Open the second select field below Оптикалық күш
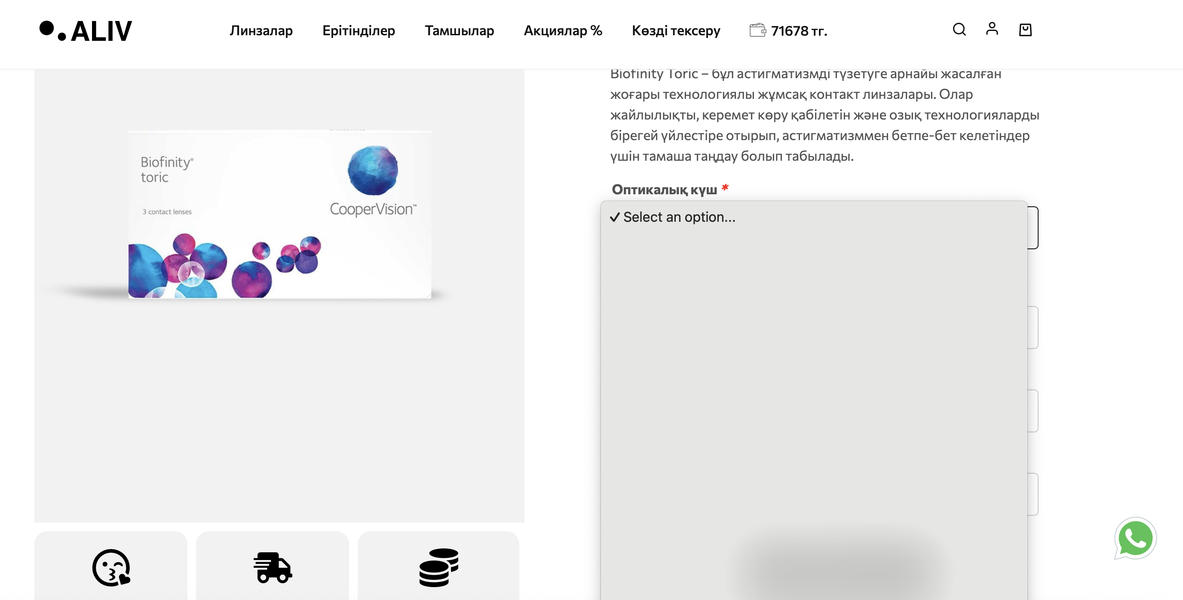The width and height of the screenshot is (1183, 600). pyautogui.click(x=1033, y=328)
